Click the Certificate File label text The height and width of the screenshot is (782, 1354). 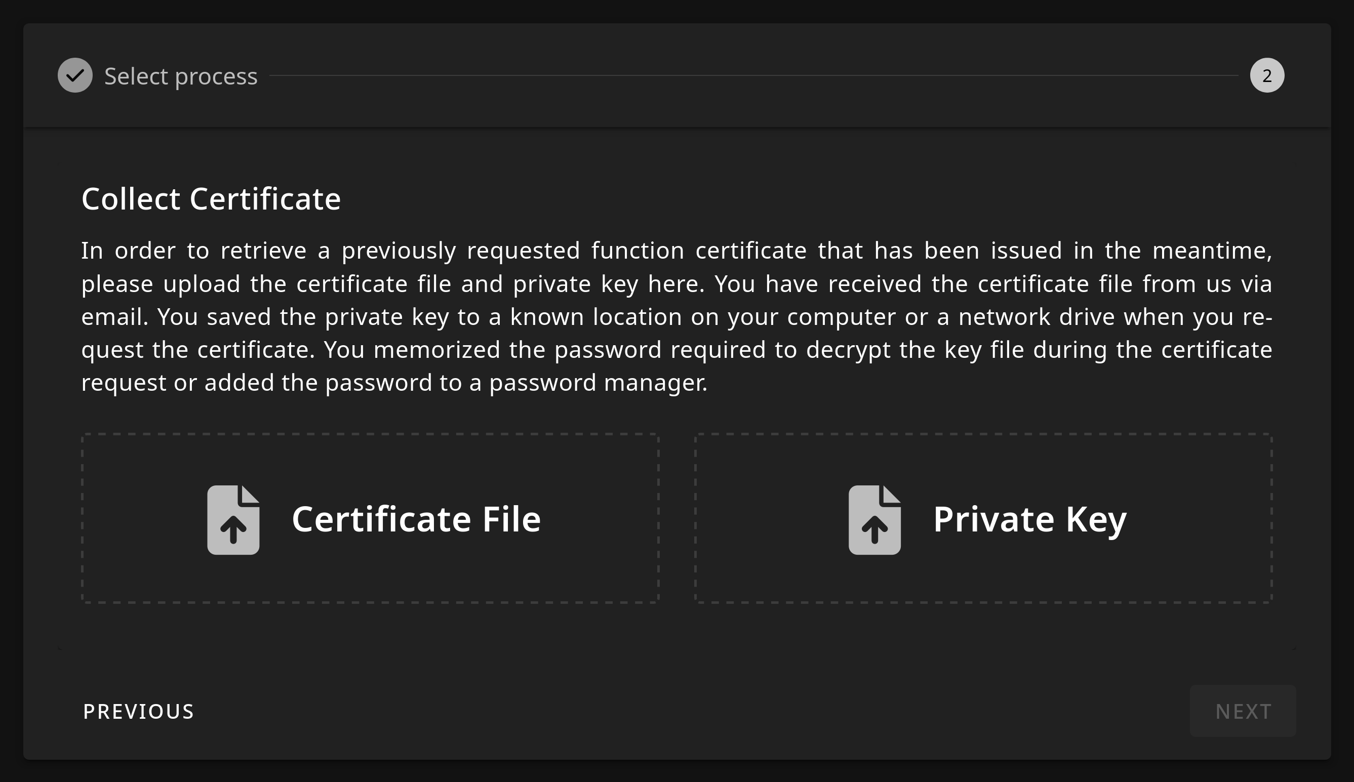pyautogui.click(x=416, y=519)
